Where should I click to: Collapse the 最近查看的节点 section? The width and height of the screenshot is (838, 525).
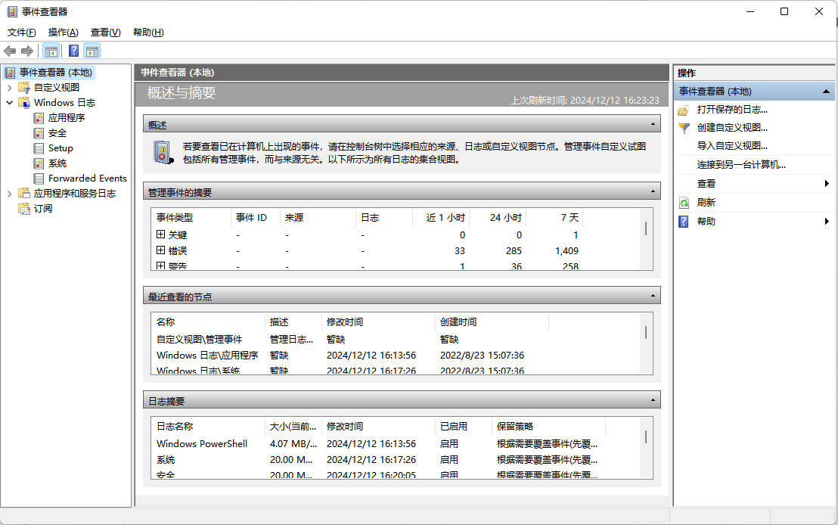click(653, 296)
